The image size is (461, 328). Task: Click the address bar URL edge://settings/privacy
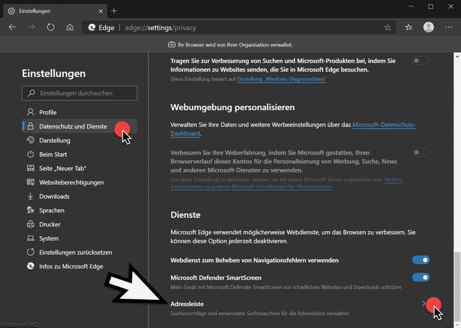click(161, 27)
